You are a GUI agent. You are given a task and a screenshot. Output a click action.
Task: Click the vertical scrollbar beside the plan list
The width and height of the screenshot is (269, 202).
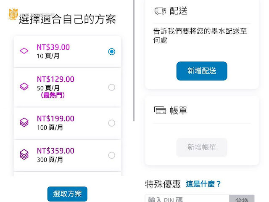point(134,63)
